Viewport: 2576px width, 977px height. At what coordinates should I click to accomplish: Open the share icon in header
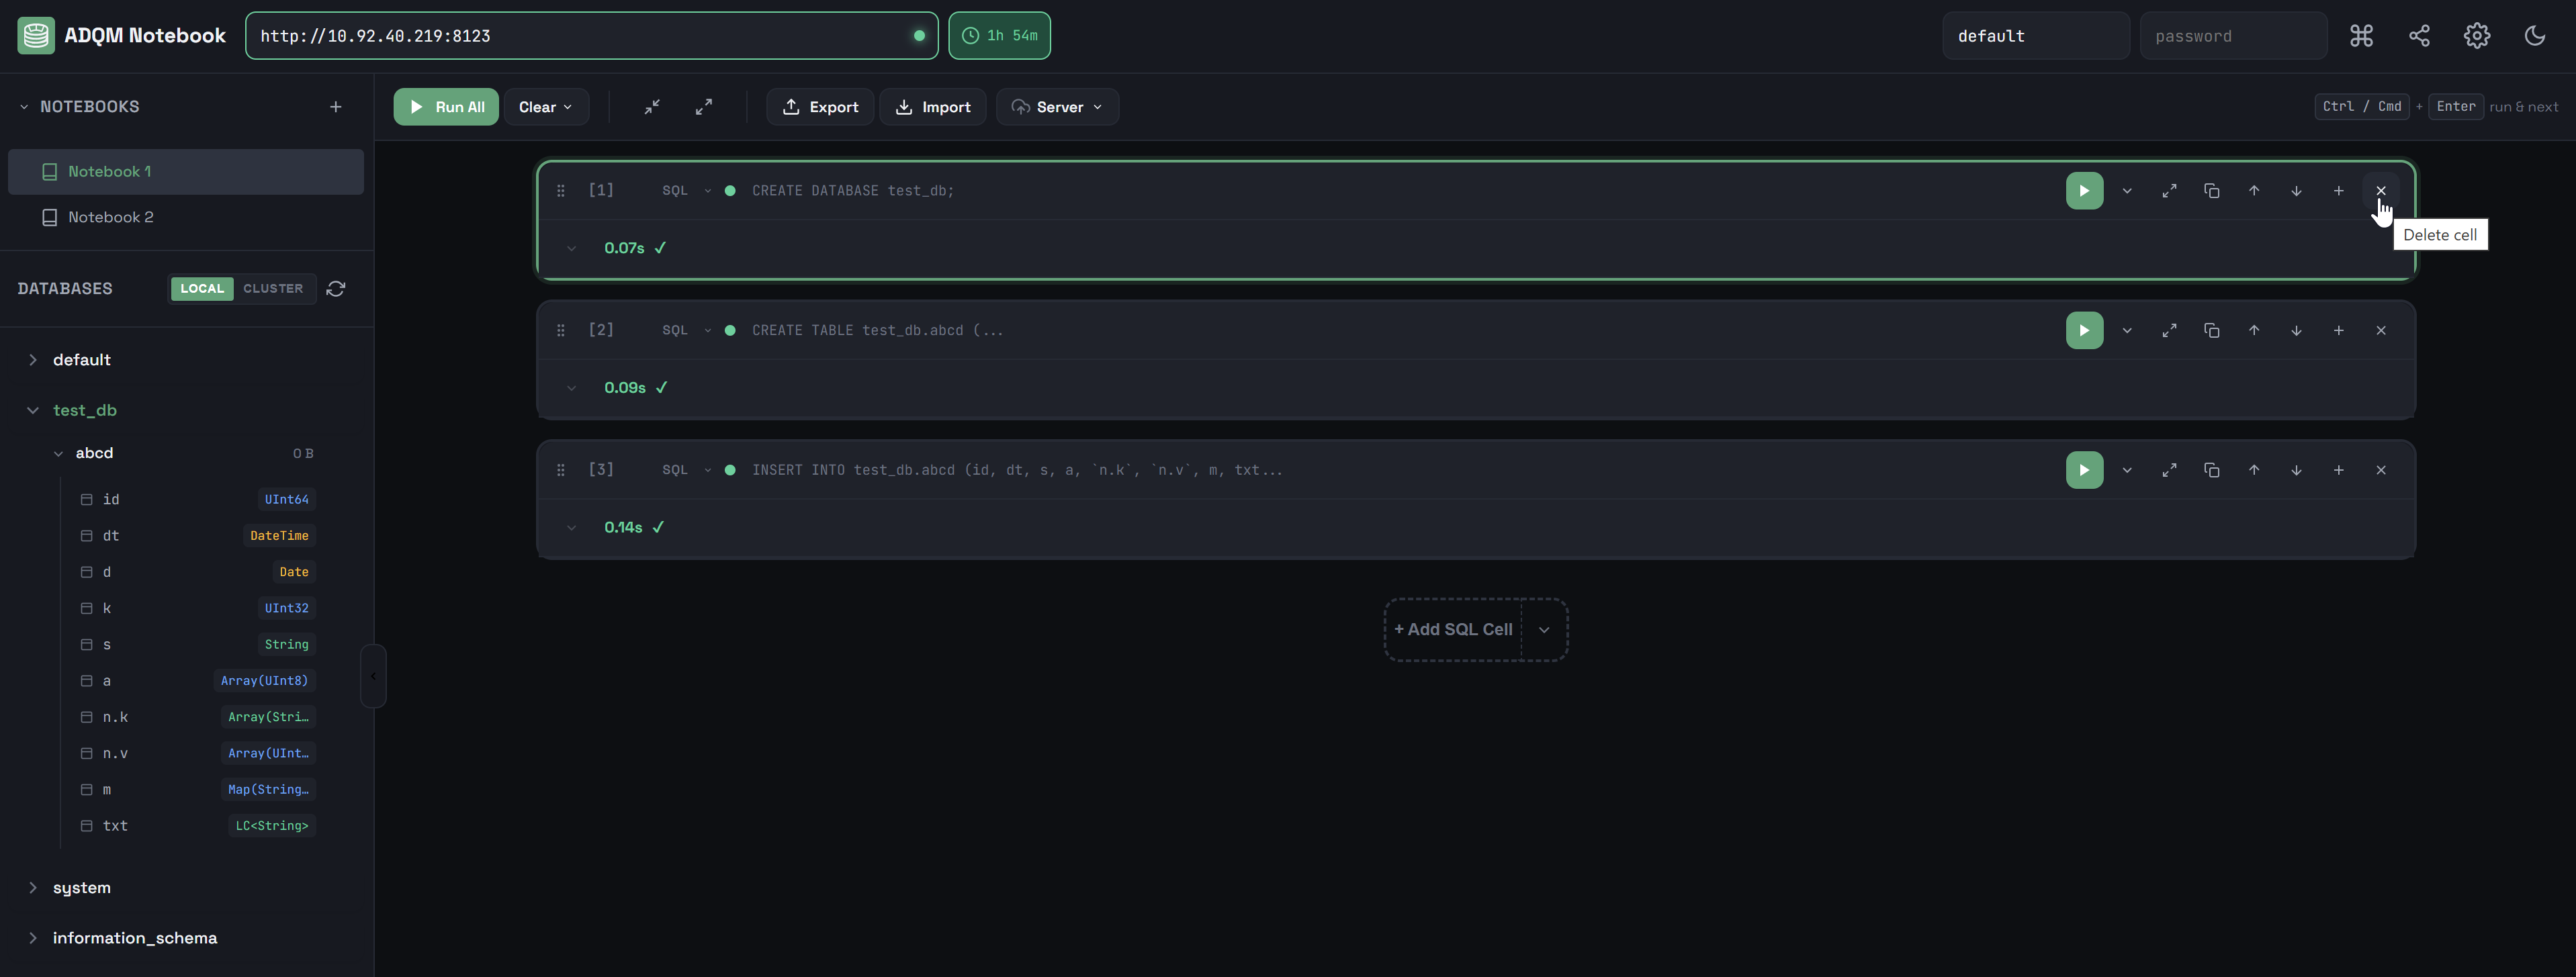pos(2419,36)
